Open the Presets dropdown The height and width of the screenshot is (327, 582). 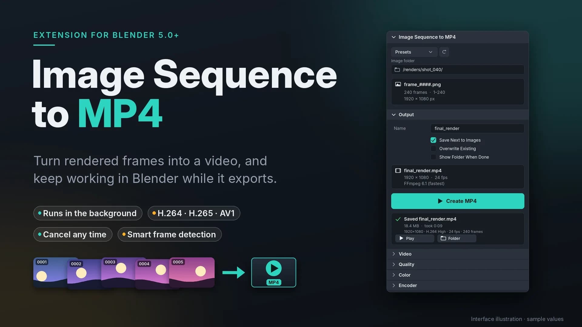point(414,52)
